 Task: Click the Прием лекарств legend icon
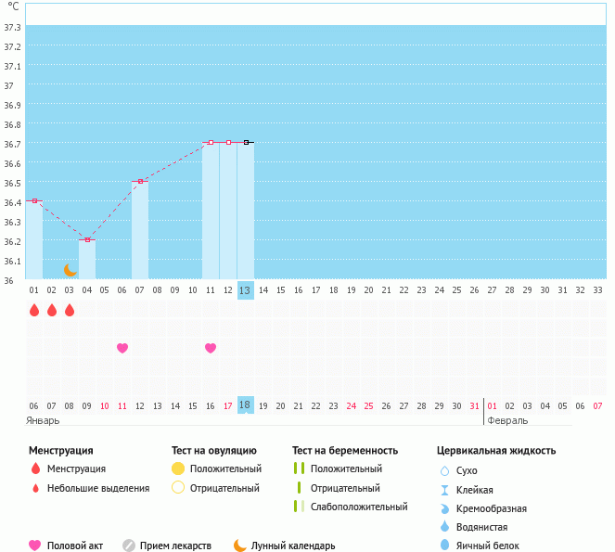point(129,546)
